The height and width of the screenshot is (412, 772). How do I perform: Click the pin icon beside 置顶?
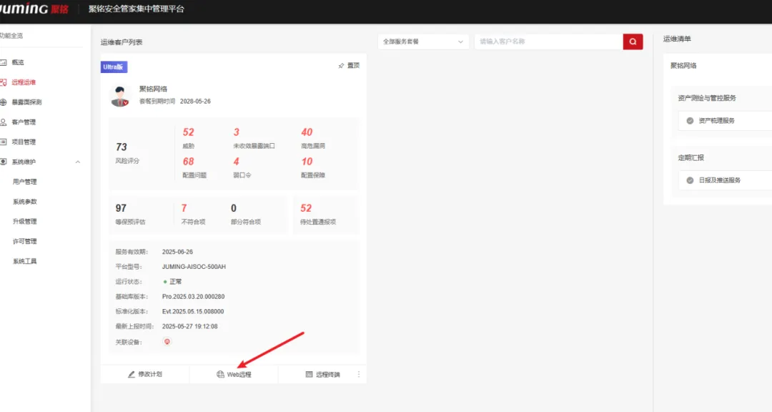pos(341,66)
